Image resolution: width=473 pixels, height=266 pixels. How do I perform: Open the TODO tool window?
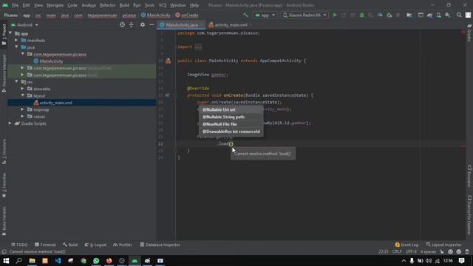click(20, 245)
